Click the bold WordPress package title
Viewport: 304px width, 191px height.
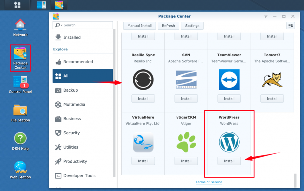tap(229, 117)
